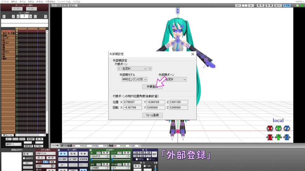305x171 pixels.
Task: Toggle the 座標軸 axis display button
Action: pyautogui.click(x=287, y=5)
